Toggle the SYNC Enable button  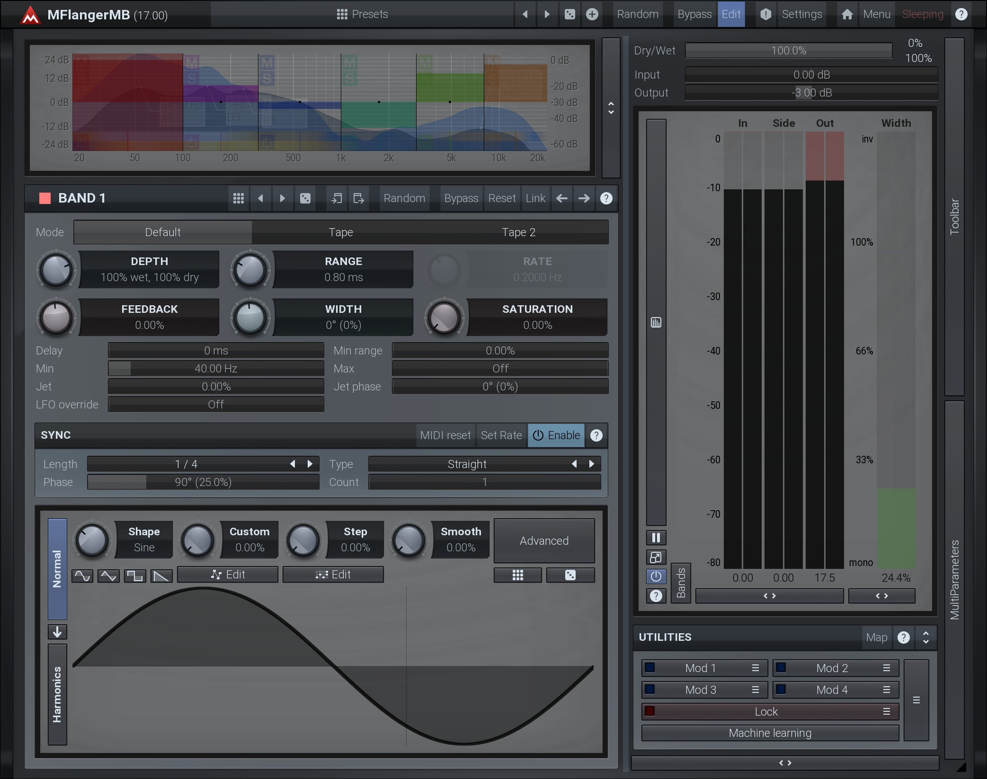pyautogui.click(x=556, y=435)
